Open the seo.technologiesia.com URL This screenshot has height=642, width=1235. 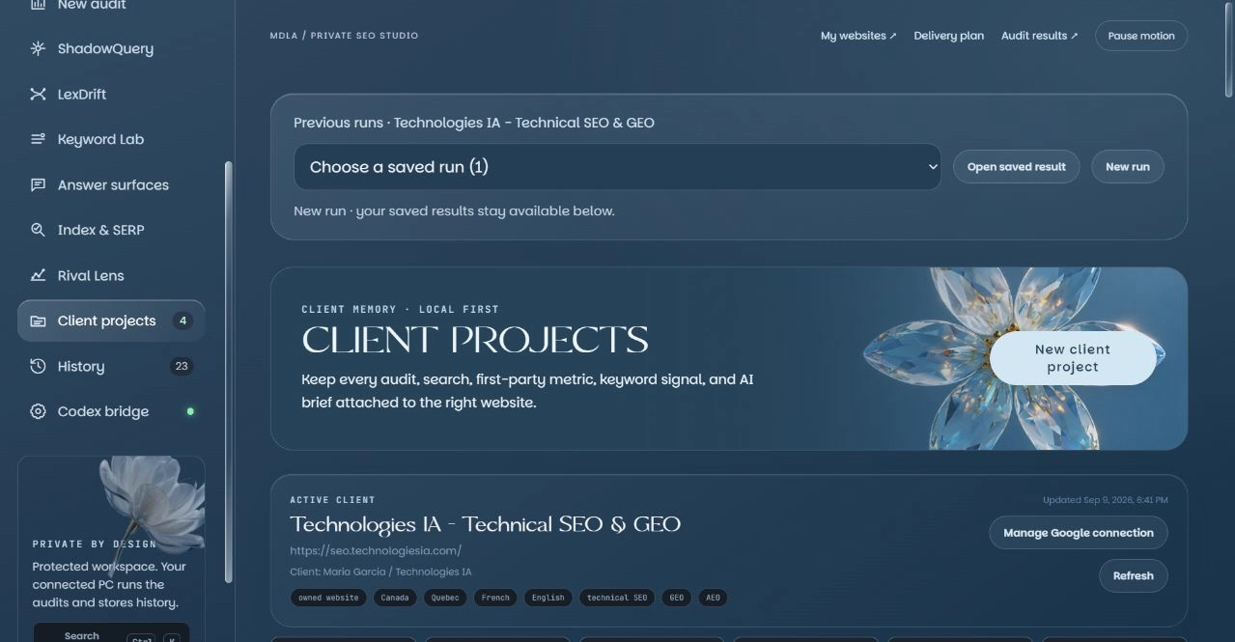coord(376,550)
